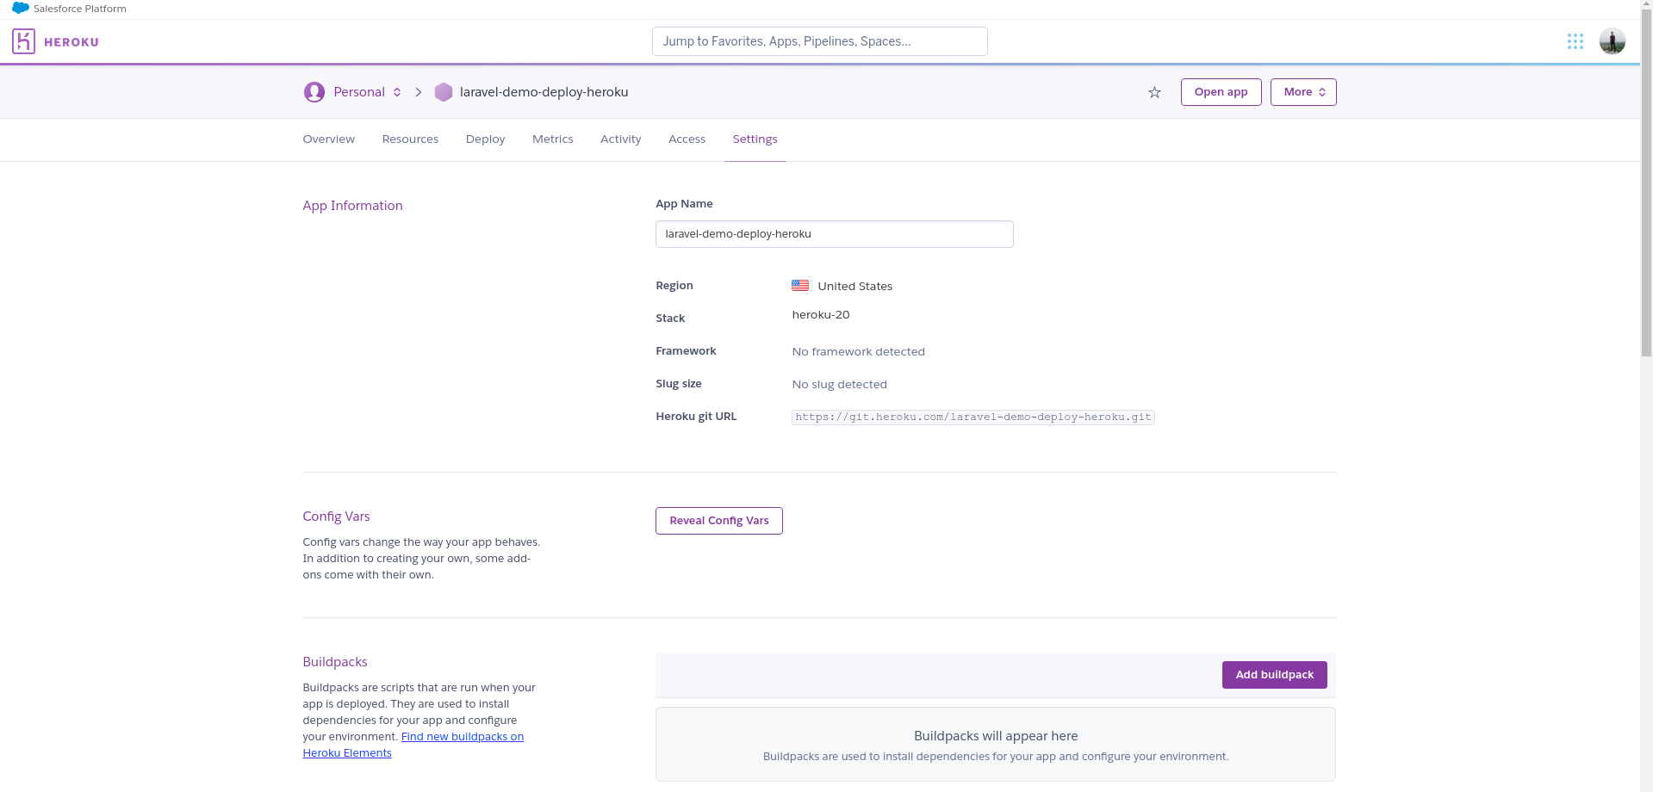Click the Reveal Config Vars button
1653x792 pixels.
[x=718, y=520]
